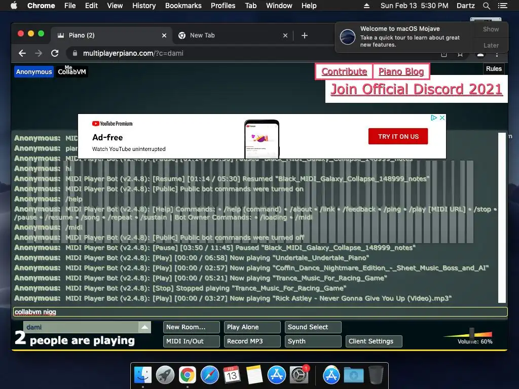Click the eject icon in menu bar
Viewport: 519px width, 389px height.
click(x=366, y=6)
